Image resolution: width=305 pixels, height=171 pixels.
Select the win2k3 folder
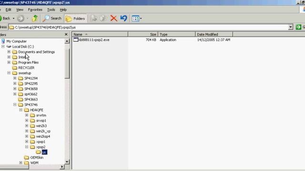(x=41, y=126)
